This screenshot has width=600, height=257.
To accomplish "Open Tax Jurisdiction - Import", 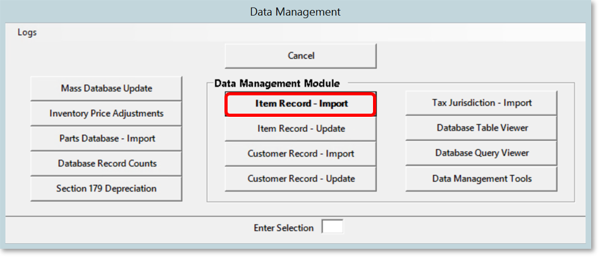I will (481, 103).
